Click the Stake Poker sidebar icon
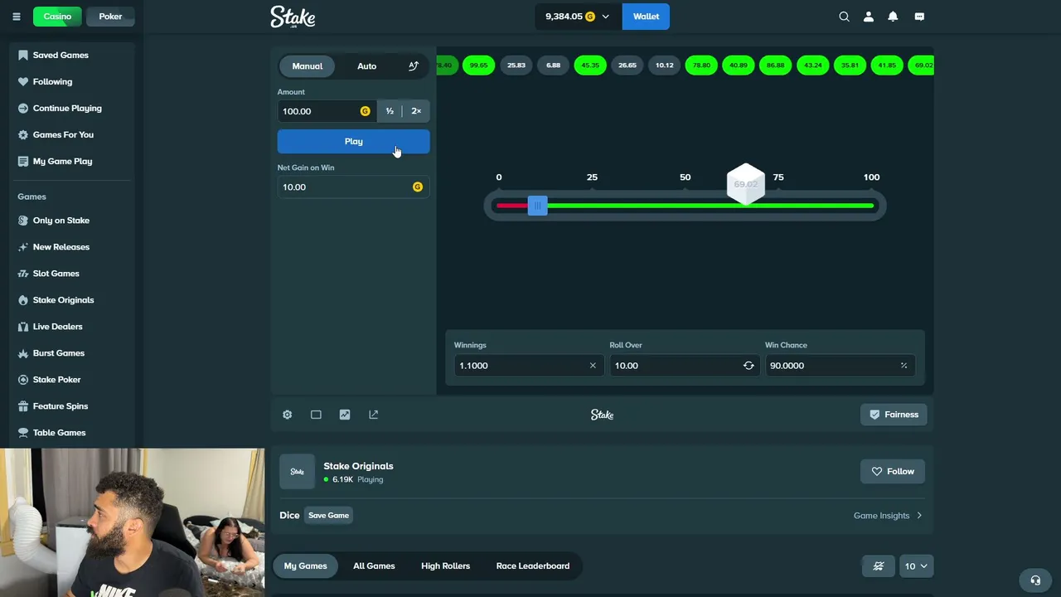Screen dimensions: 1061x597 [23, 380]
